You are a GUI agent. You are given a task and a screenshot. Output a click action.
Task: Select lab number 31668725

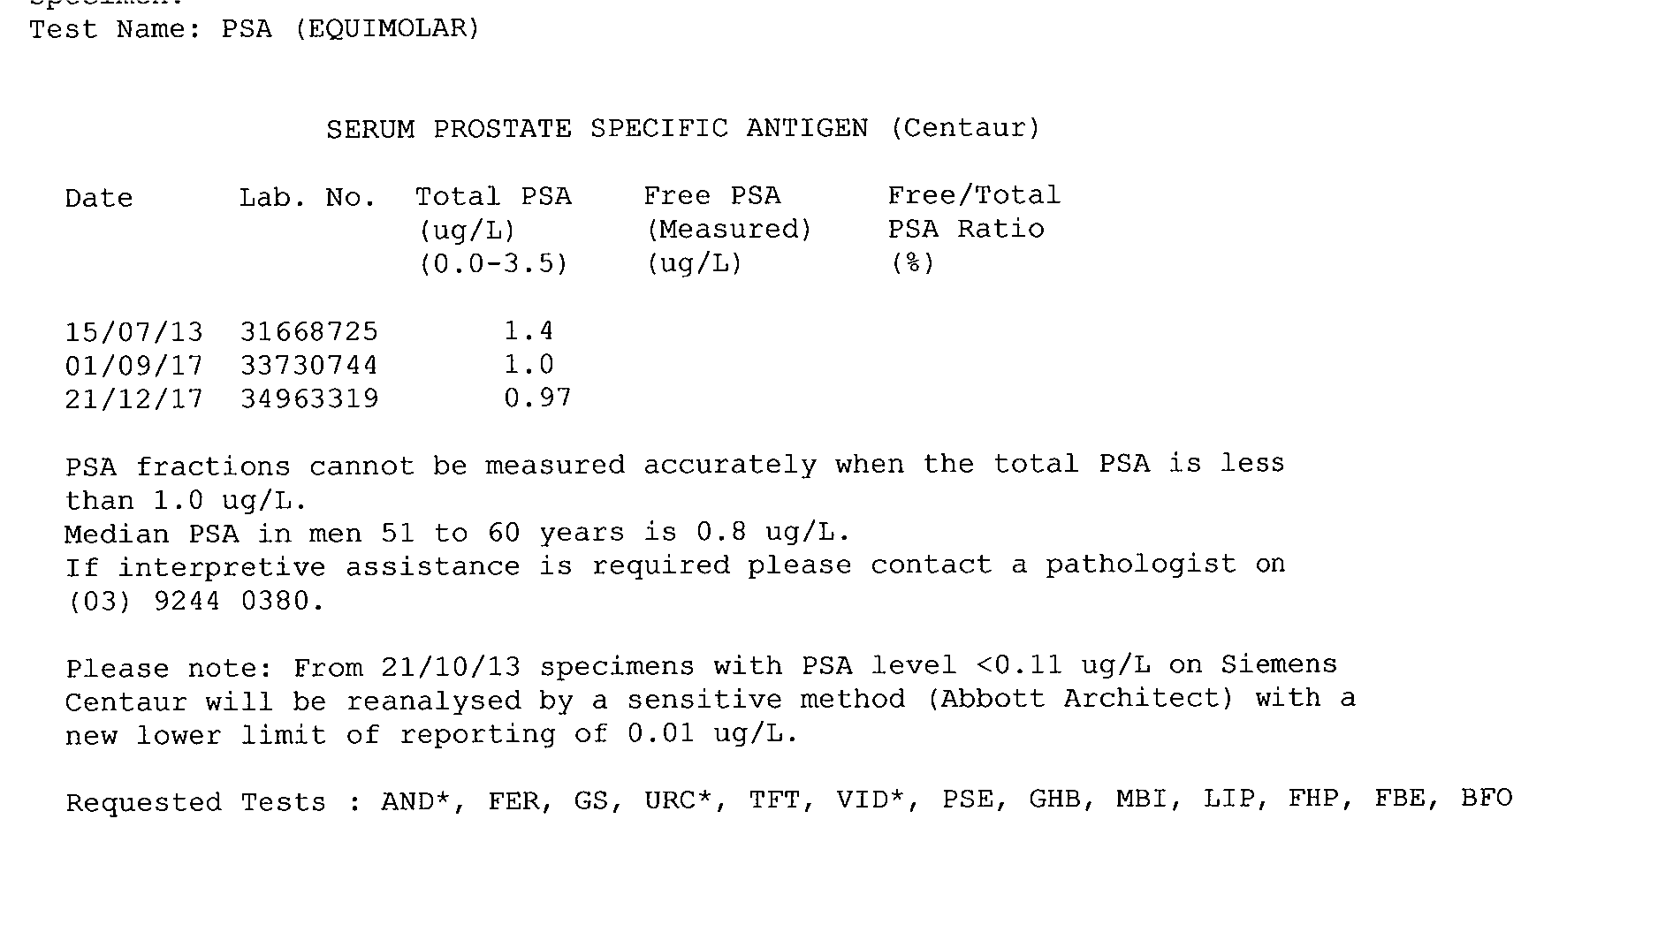point(308,332)
